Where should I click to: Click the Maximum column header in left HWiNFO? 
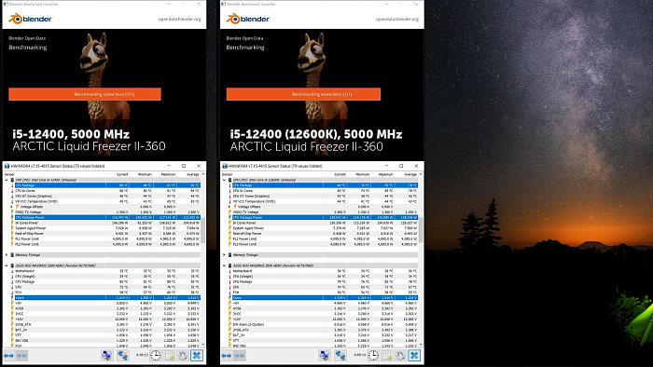(168, 174)
